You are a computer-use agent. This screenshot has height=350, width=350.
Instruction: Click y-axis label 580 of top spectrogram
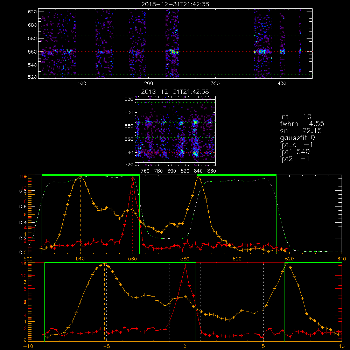[32, 38]
